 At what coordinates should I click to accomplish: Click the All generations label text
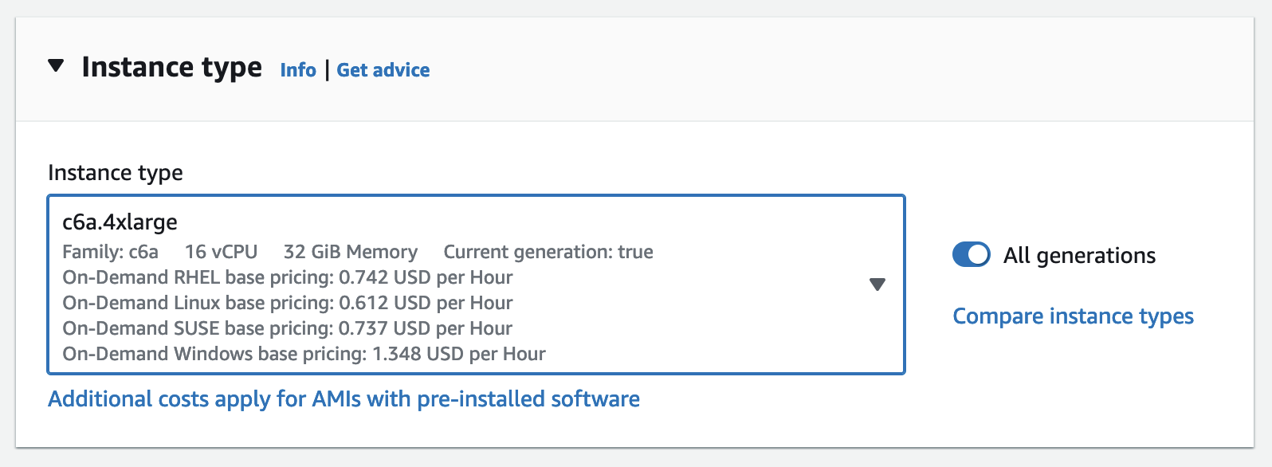pos(1079,256)
